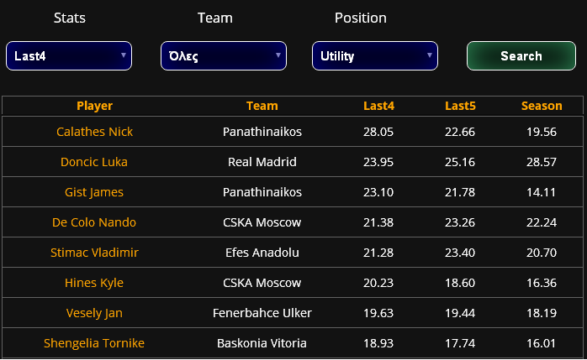The image size is (587, 360).
Task: Click Real Madrid team cell
Action: click(x=262, y=162)
